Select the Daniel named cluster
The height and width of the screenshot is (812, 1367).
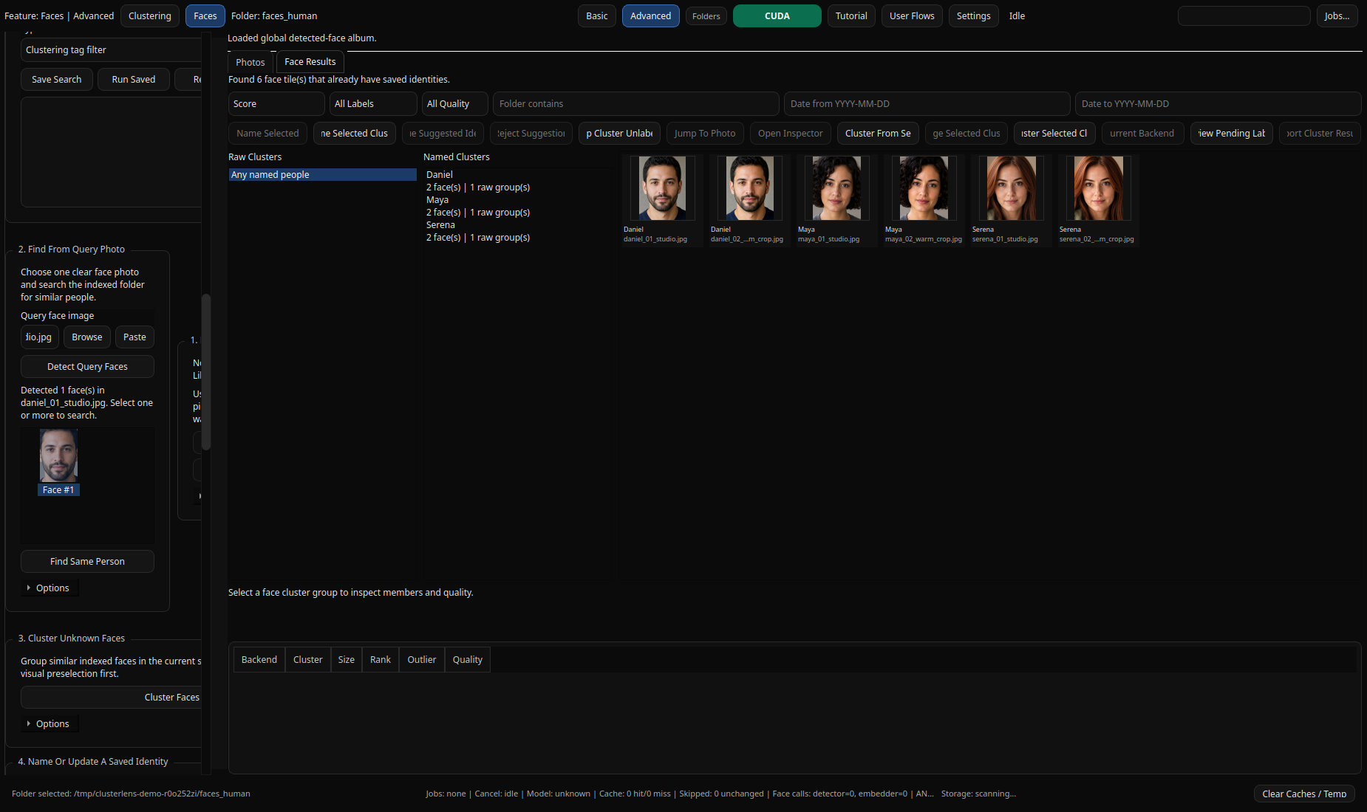478,181
